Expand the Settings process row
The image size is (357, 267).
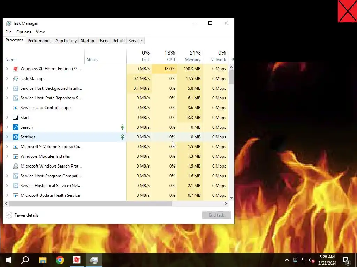[7, 137]
